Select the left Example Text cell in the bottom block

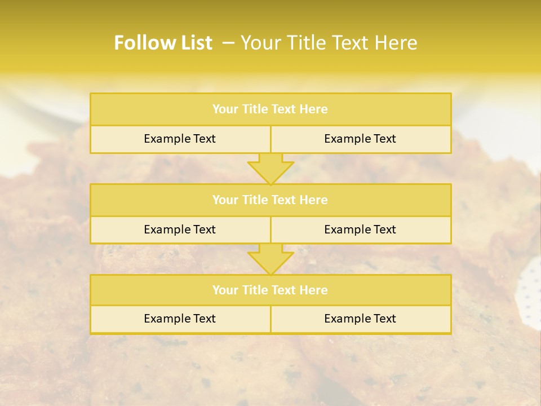pos(180,319)
